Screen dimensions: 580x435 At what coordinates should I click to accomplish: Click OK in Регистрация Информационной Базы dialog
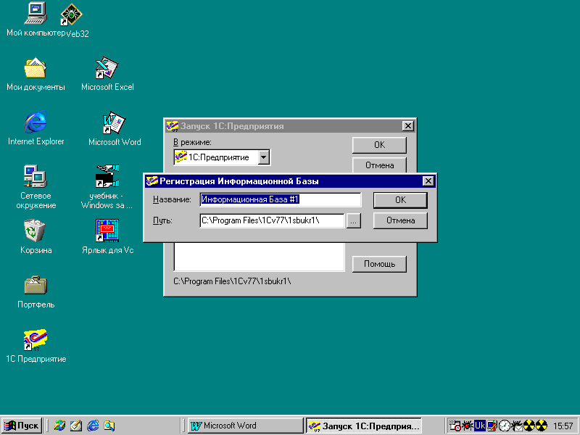(x=400, y=200)
